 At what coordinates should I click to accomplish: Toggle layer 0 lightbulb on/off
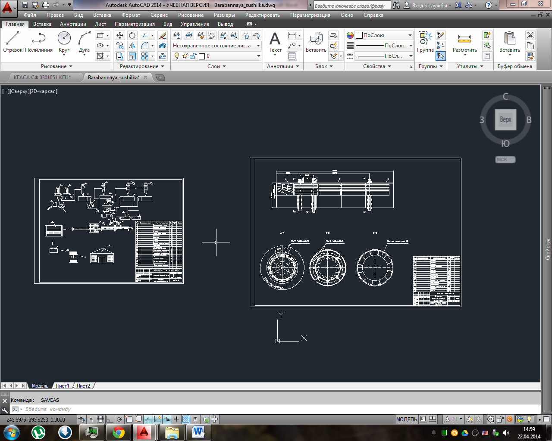pyautogui.click(x=177, y=56)
